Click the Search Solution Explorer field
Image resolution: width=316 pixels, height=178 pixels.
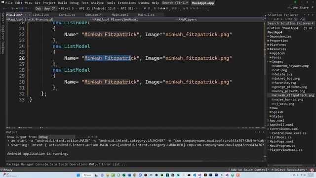pos(290,23)
